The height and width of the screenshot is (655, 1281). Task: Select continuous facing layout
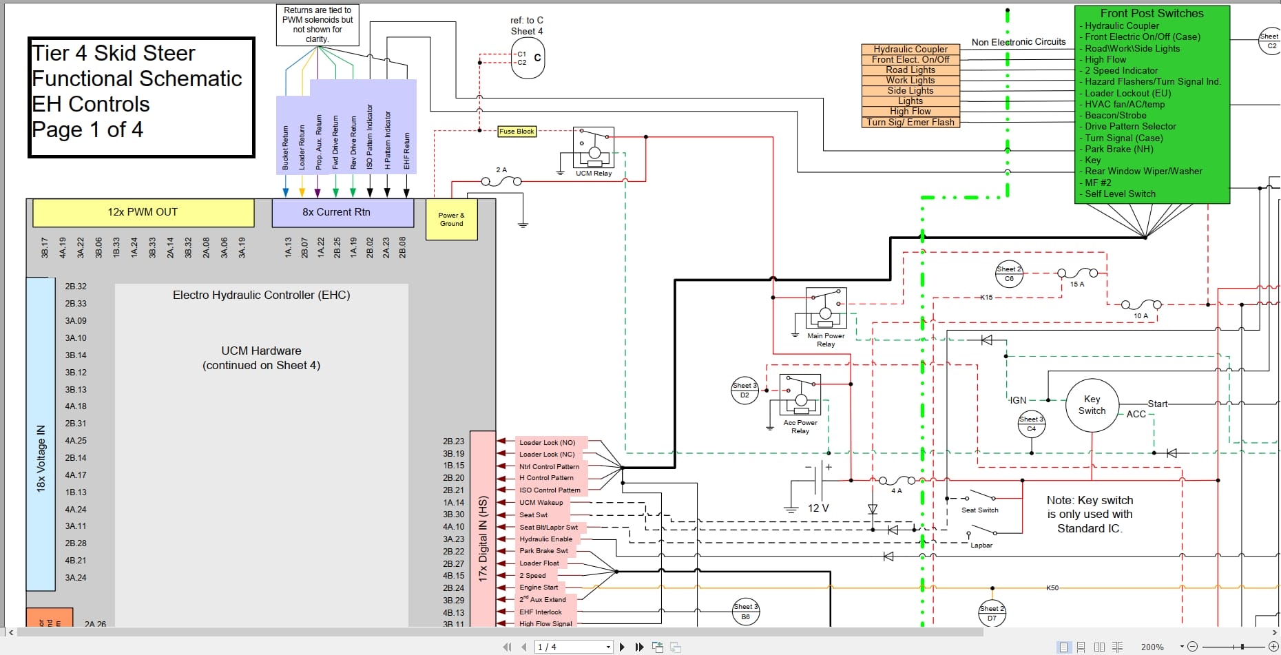click(1117, 647)
